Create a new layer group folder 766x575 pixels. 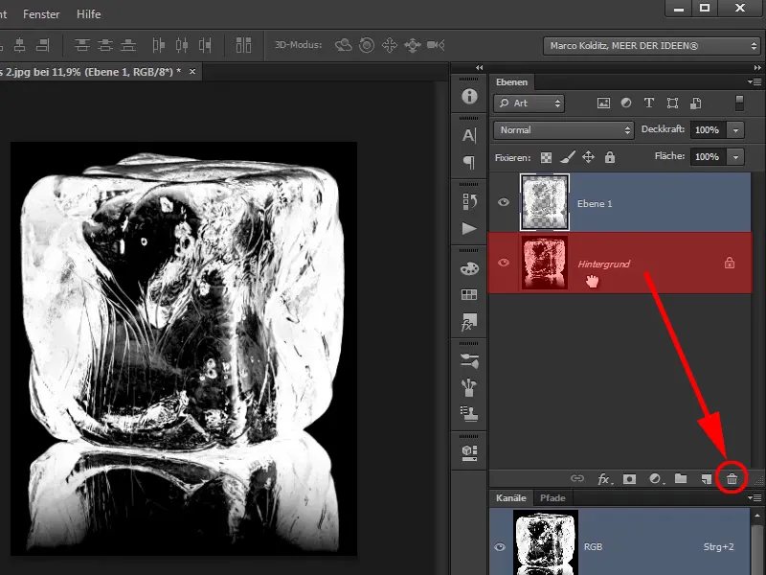point(681,478)
